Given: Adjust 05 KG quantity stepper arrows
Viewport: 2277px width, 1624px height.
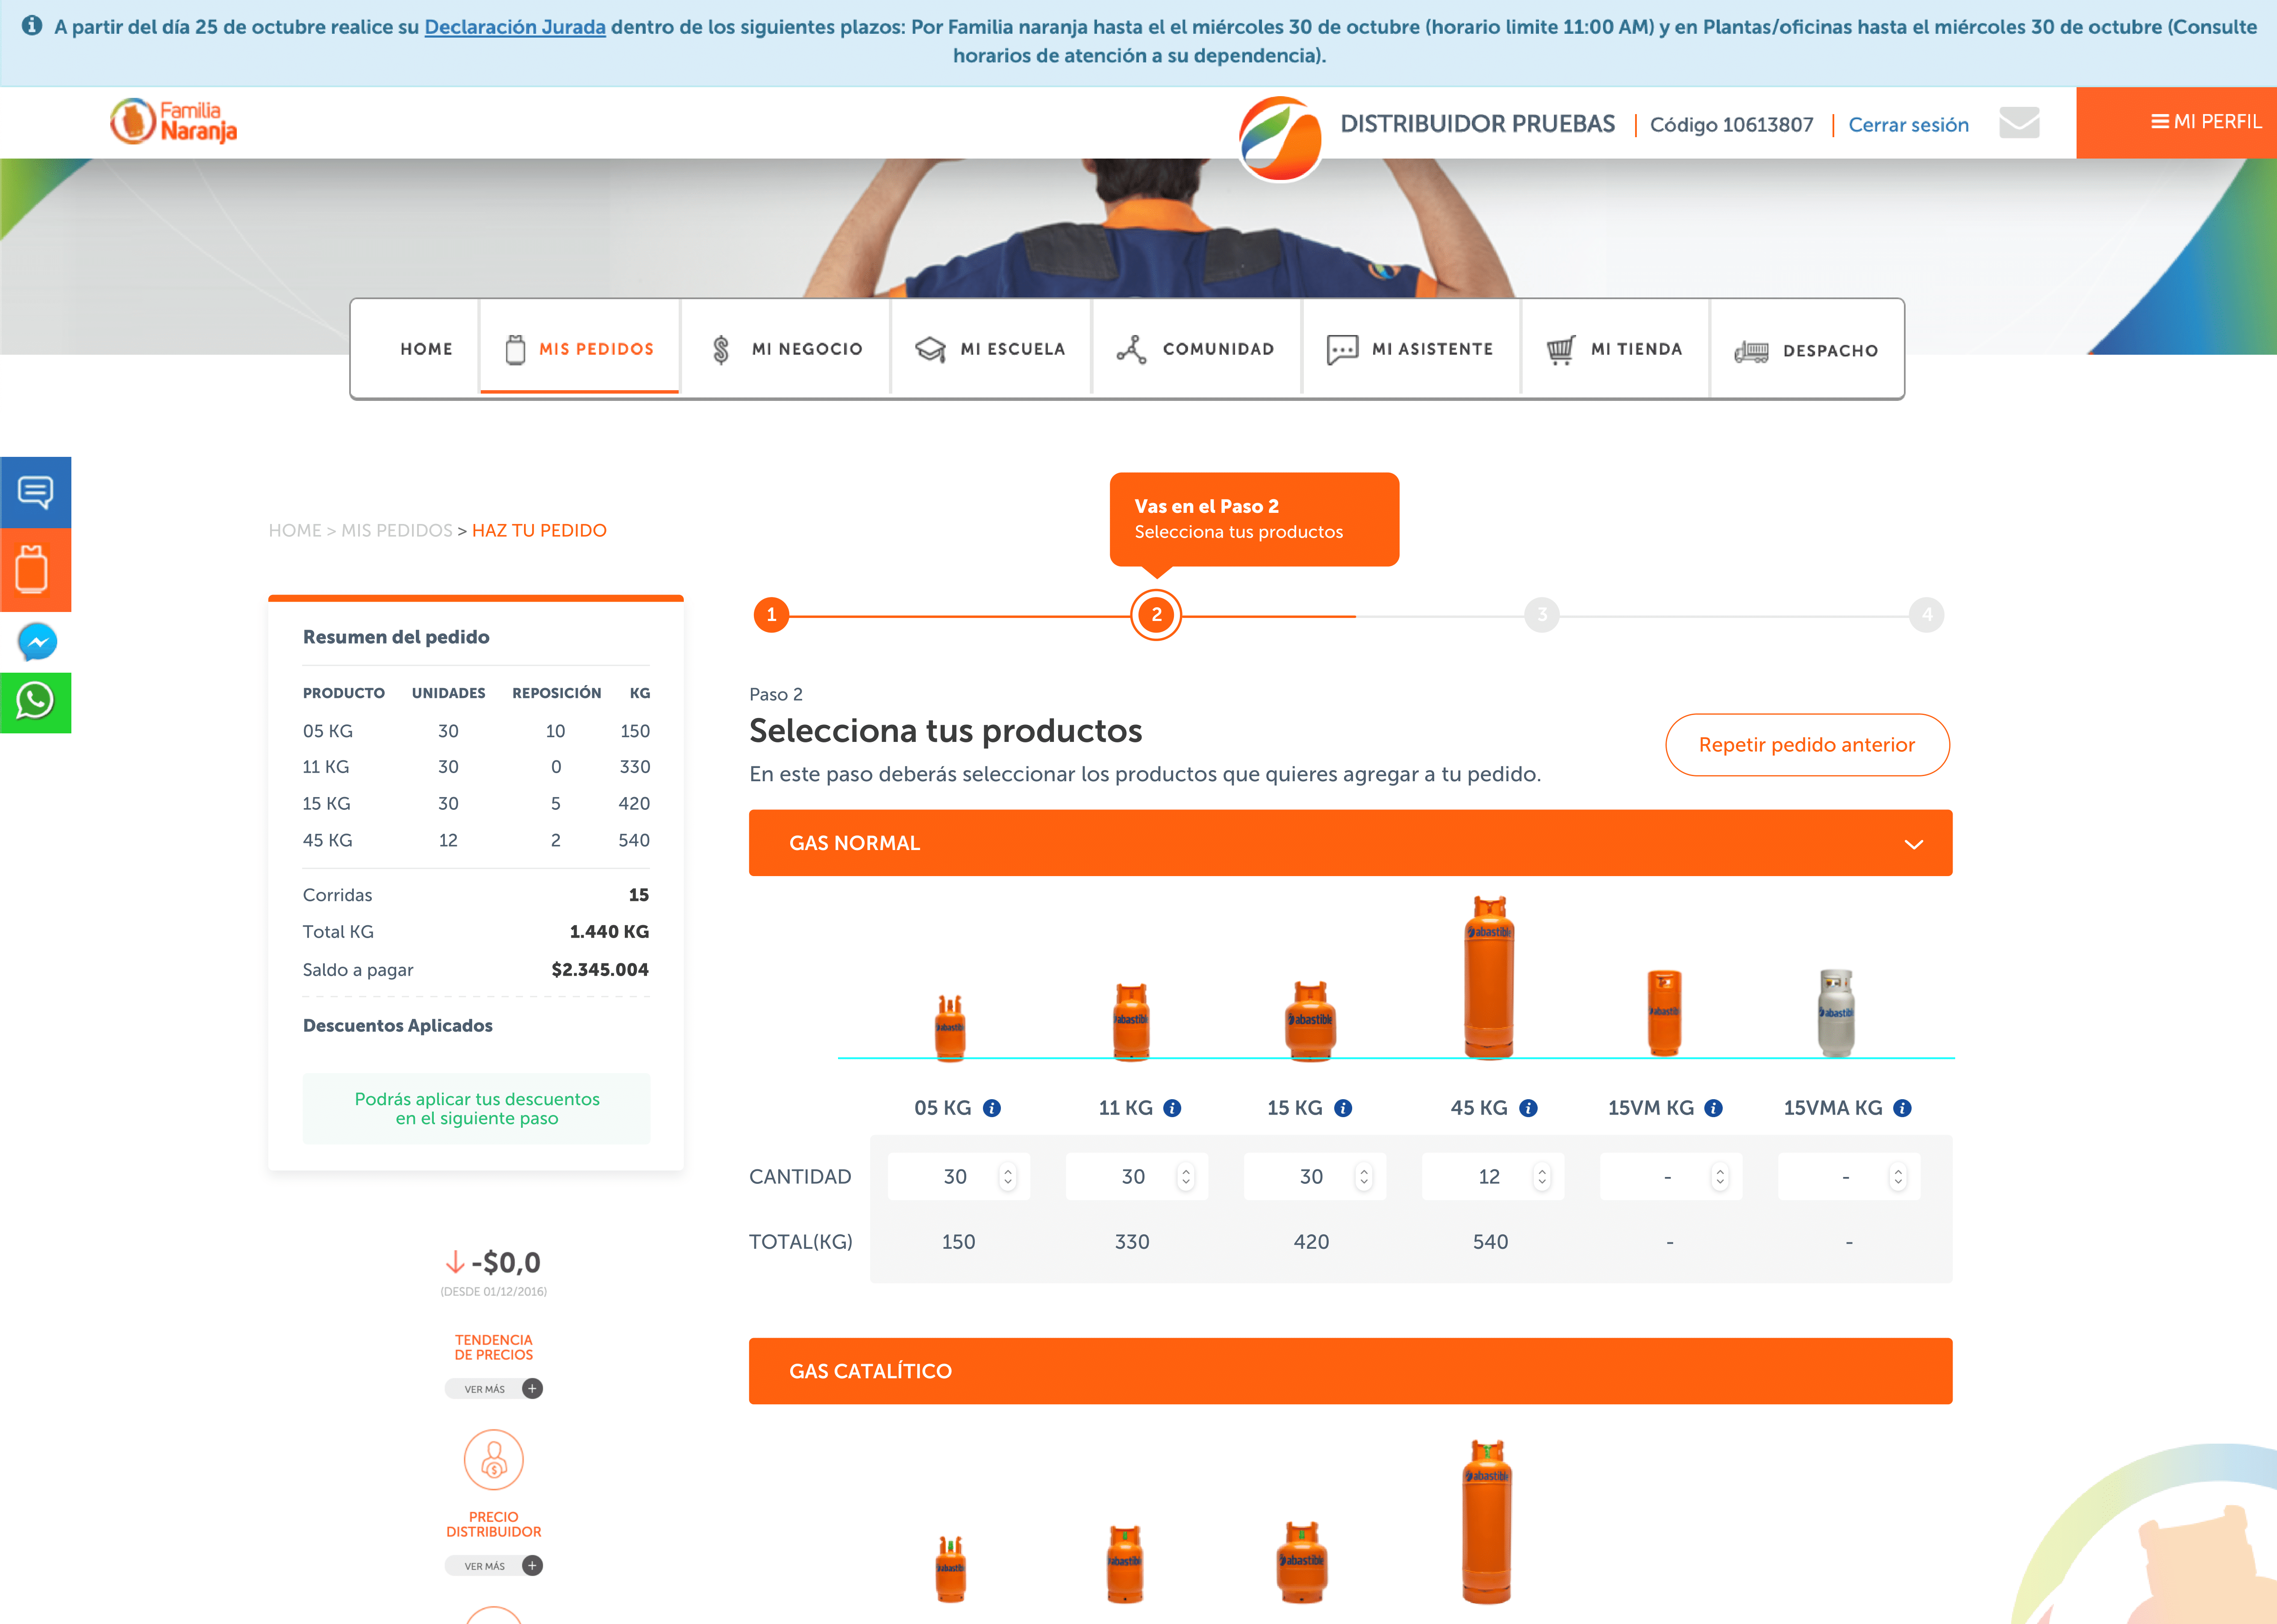Looking at the screenshot, I should click(1008, 1177).
